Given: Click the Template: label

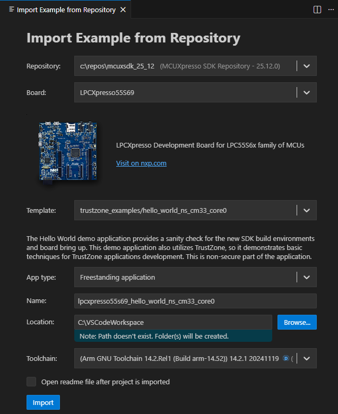Looking at the screenshot, I should point(41,210).
